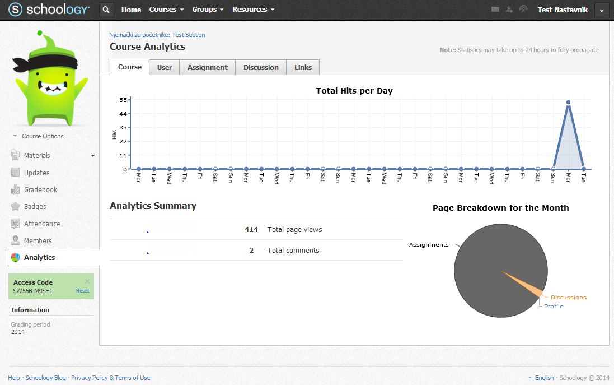Image resolution: width=614 pixels, height=385 pixels.
Task: Open the account dropdown arrow
Action: 602,10
